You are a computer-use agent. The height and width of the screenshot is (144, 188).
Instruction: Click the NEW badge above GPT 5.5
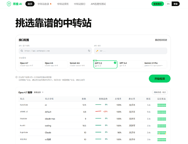pyautogui.click(x=95, y=61)
